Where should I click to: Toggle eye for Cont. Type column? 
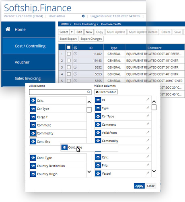point(33,158)
